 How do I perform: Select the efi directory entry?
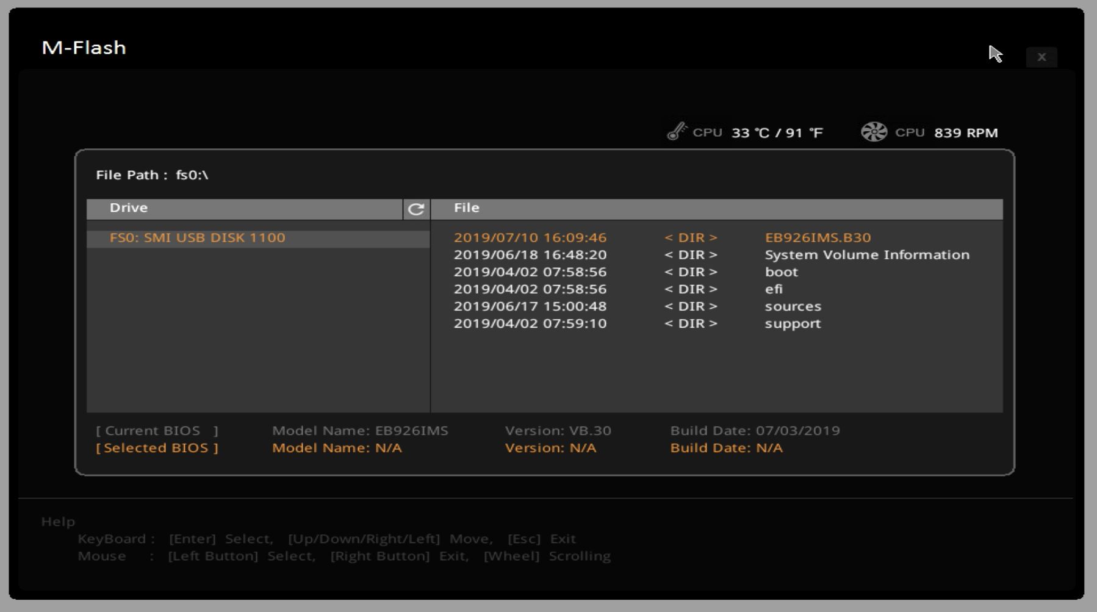point(773,289)
